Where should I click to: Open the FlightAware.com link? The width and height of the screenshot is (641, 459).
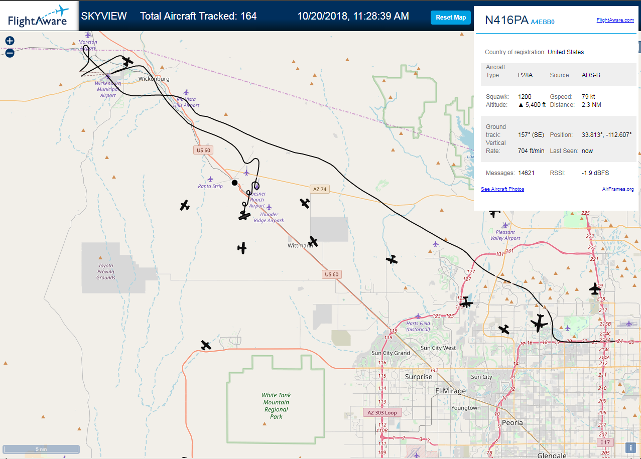click(615, 20)
